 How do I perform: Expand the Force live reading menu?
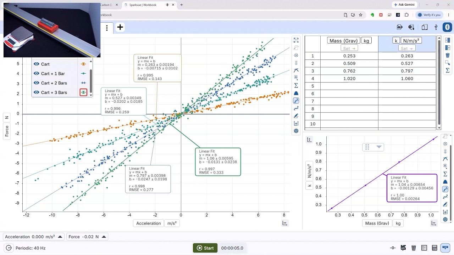(104, 237)
